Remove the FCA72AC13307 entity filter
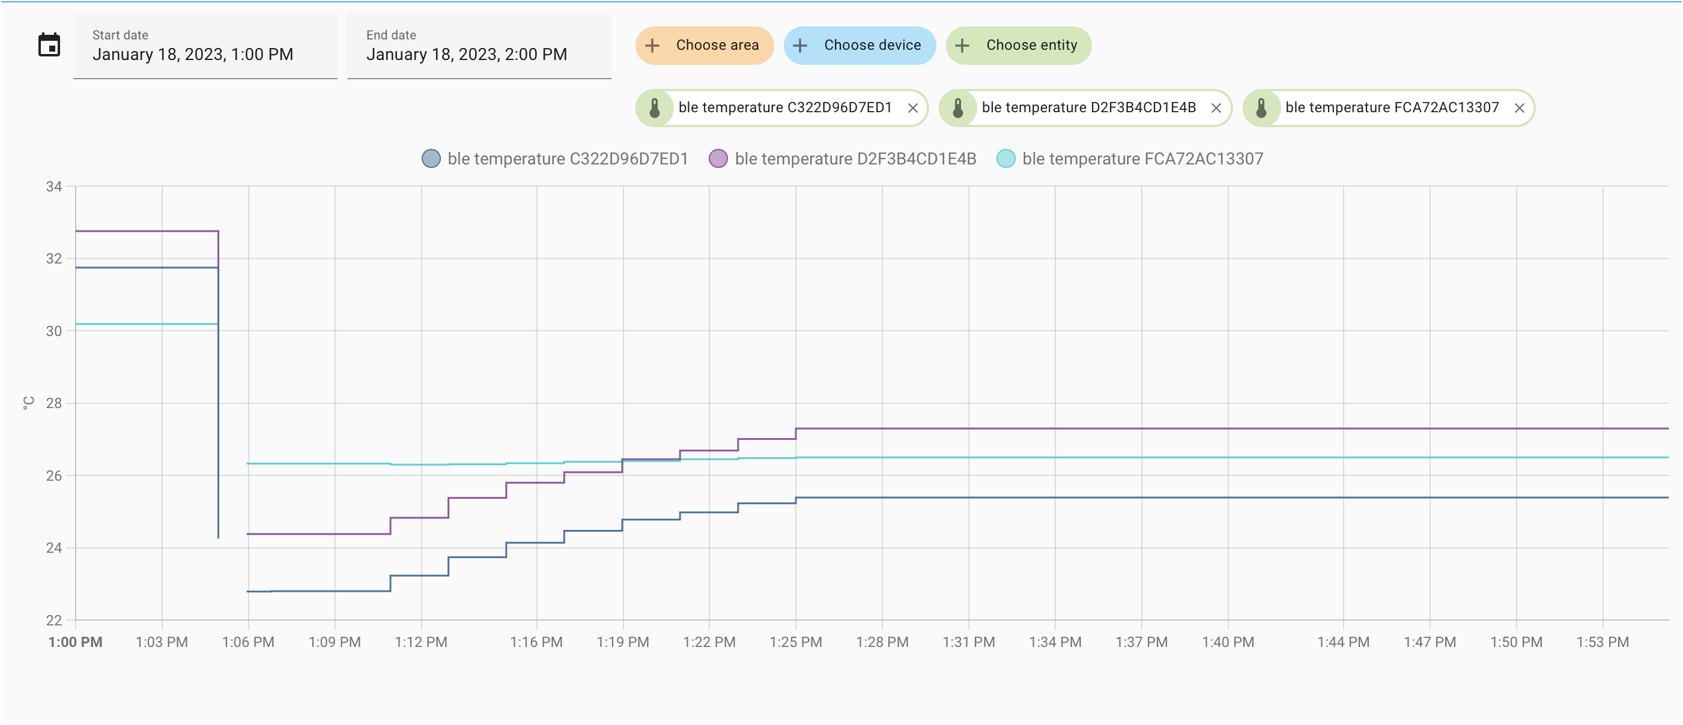The width and height of the screenshot is (1683, 725). pyautogui.click(x=1520, y=107)
